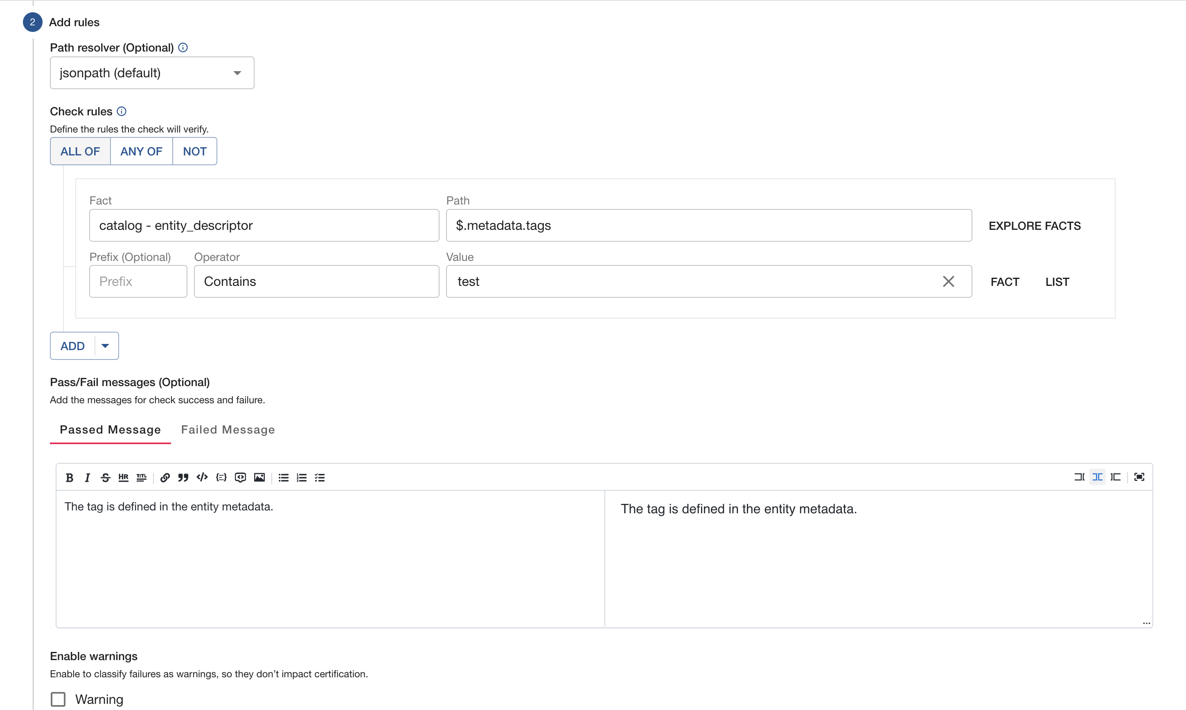Click the Path input field

tap(708, 225)
